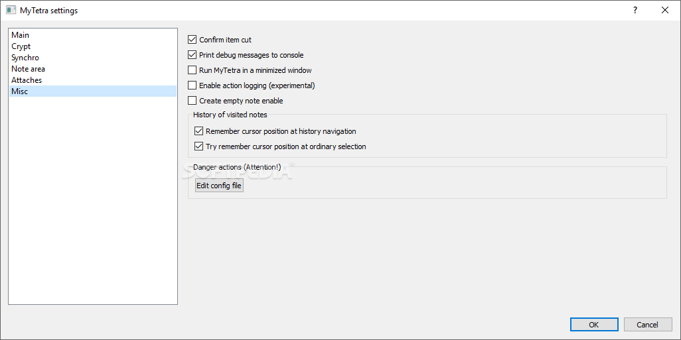
Task: Go to Note area settings
Action: coord(92,69)
